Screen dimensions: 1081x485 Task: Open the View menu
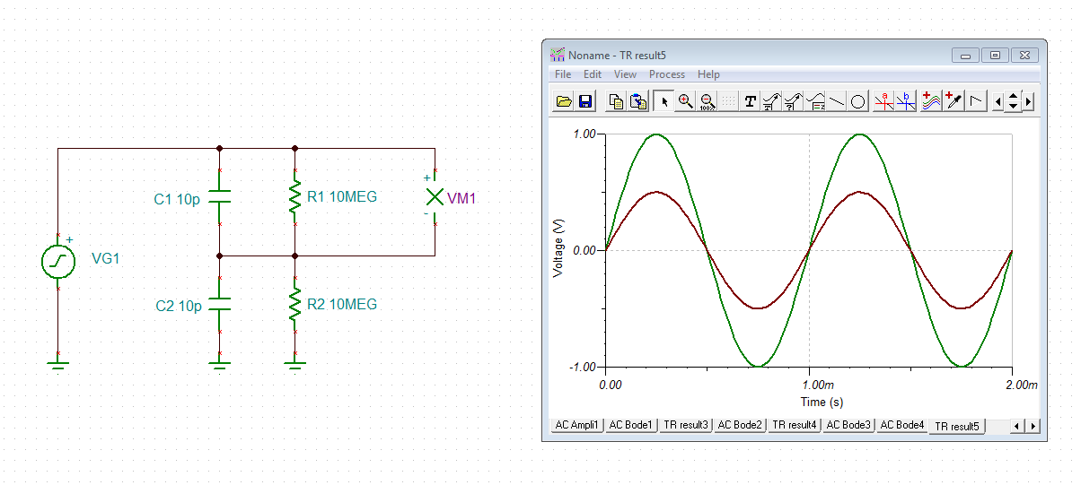[625, 74]
